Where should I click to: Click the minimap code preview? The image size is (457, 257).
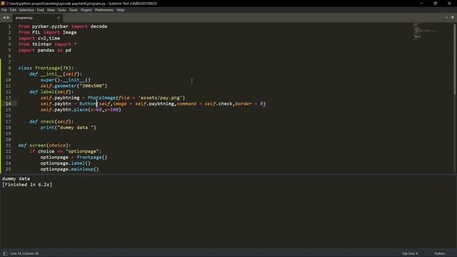[x=425, y=31]
